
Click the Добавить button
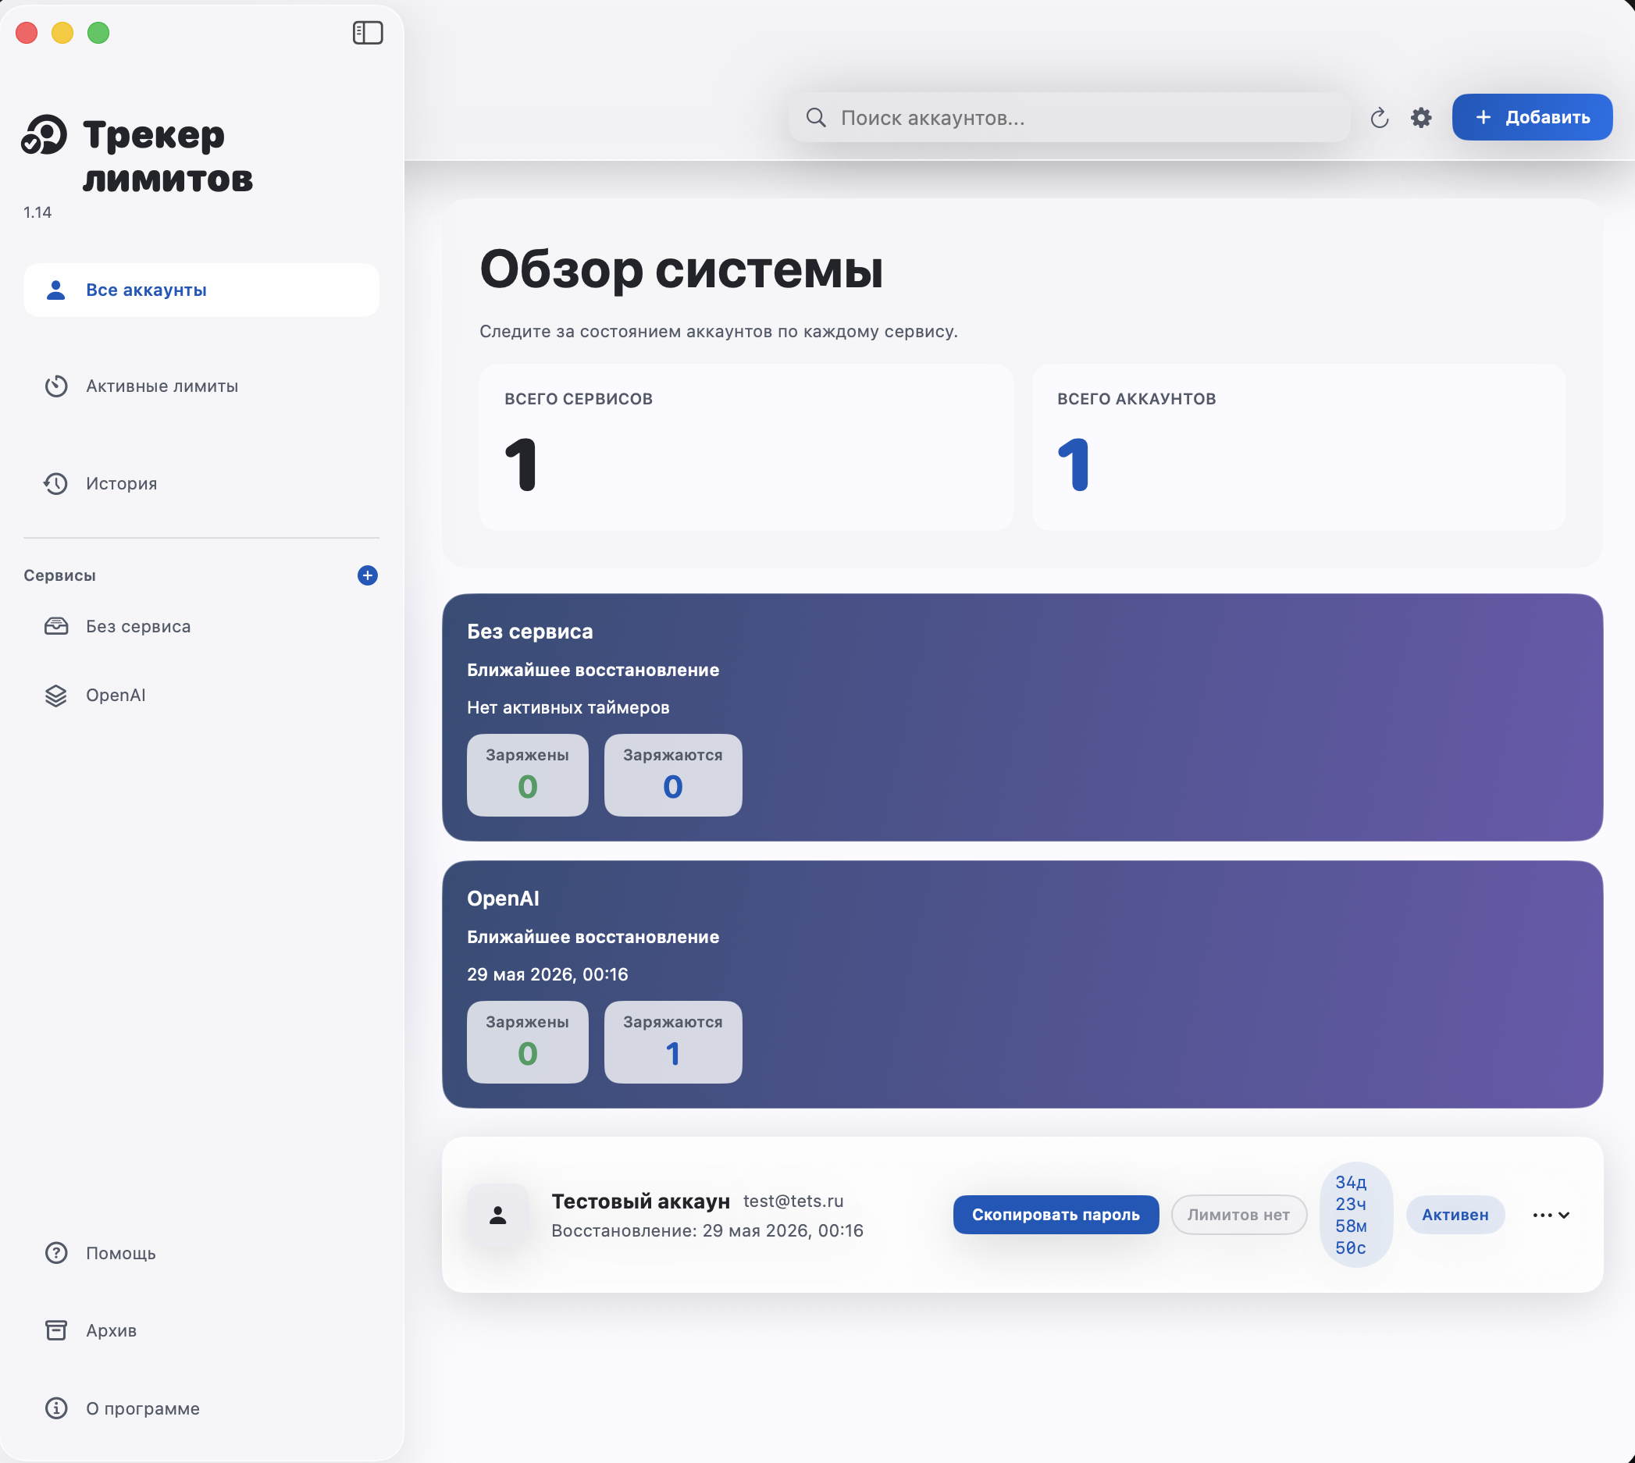coord(1532,117)
